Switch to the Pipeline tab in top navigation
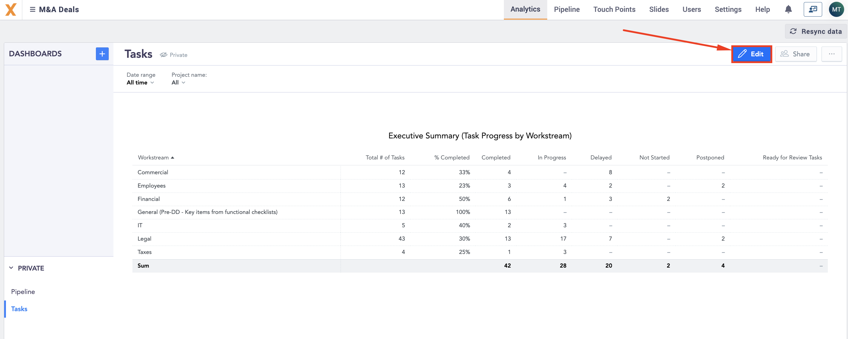The width and height of the screenshot is (848, 339). tap(567, 9)
